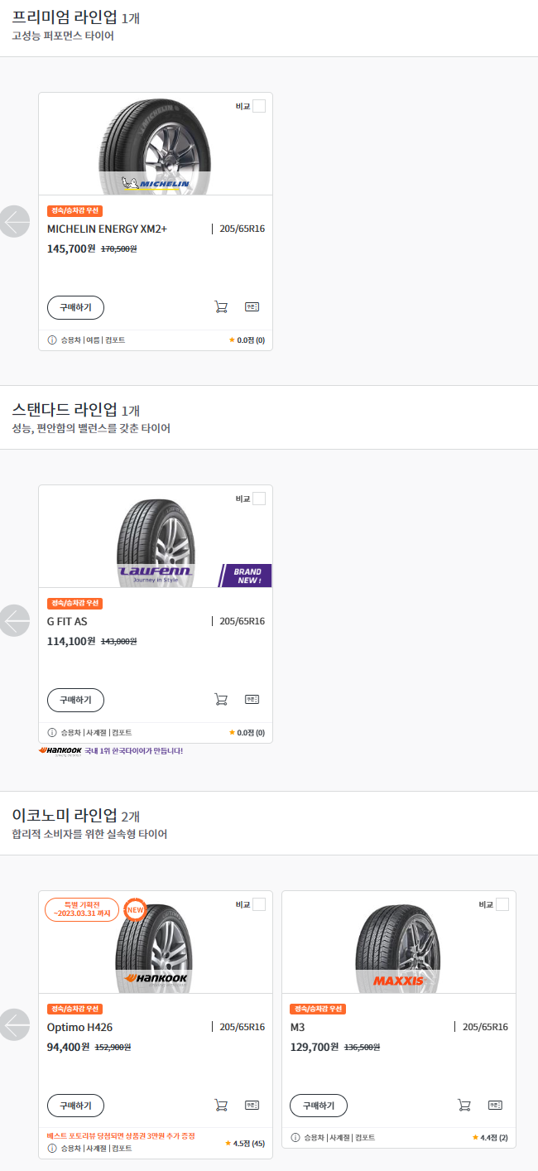Open coupon icon for MICHELIN ENERGY XM2+
Image resolution: width=538 pixels, height=1171 pixels.
coord(252,306)
